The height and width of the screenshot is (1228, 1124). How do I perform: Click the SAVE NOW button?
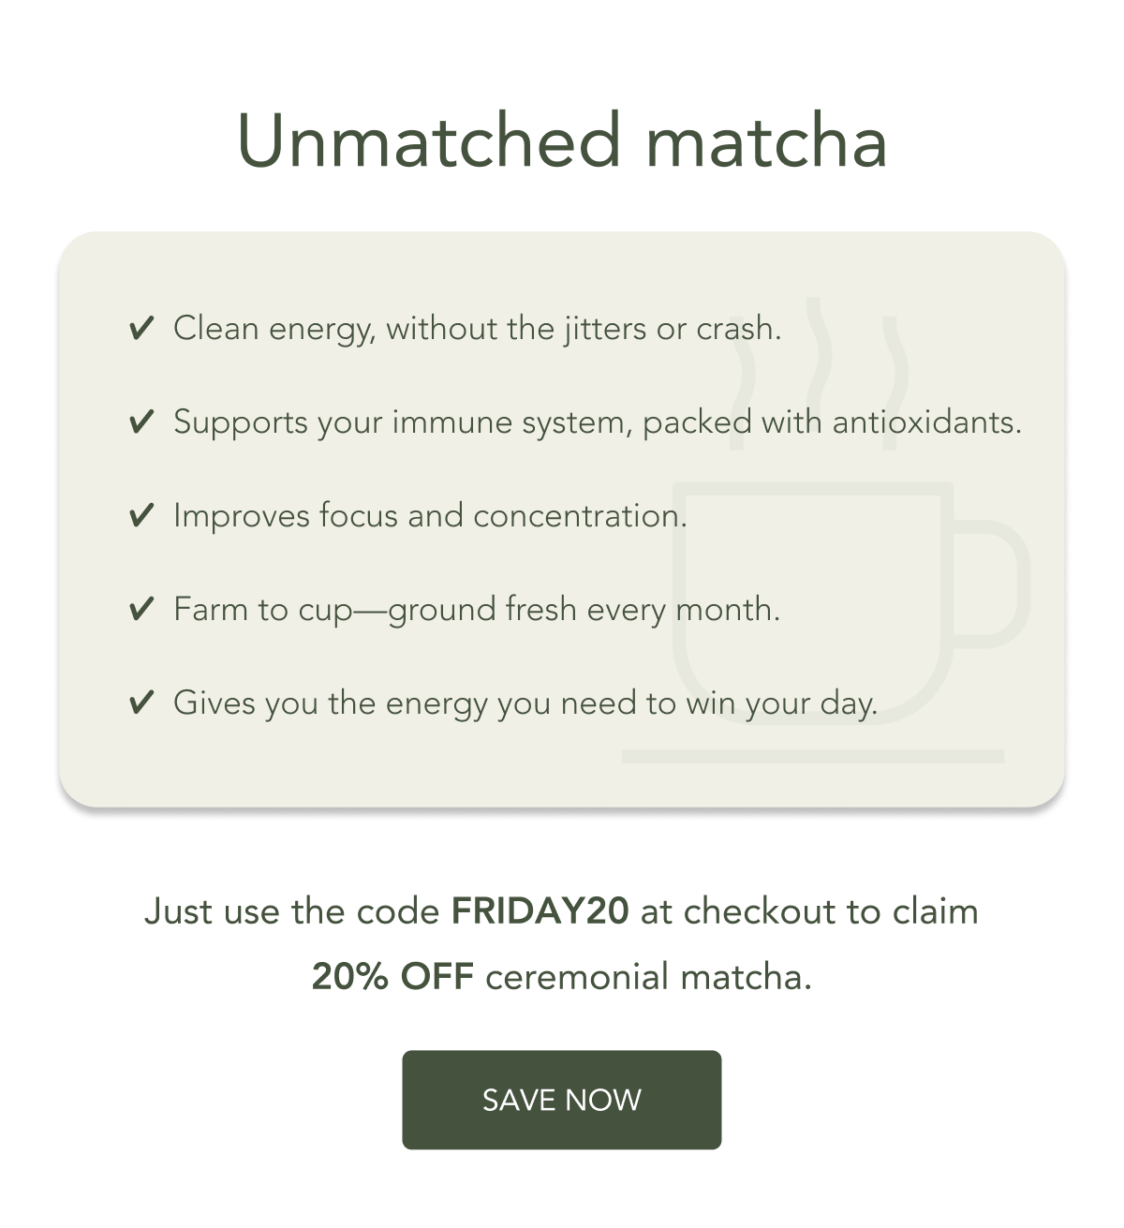click(562, 1100)
